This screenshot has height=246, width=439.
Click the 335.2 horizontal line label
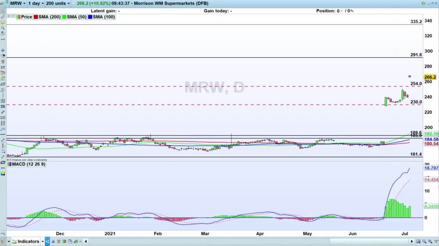coord(416,22)
